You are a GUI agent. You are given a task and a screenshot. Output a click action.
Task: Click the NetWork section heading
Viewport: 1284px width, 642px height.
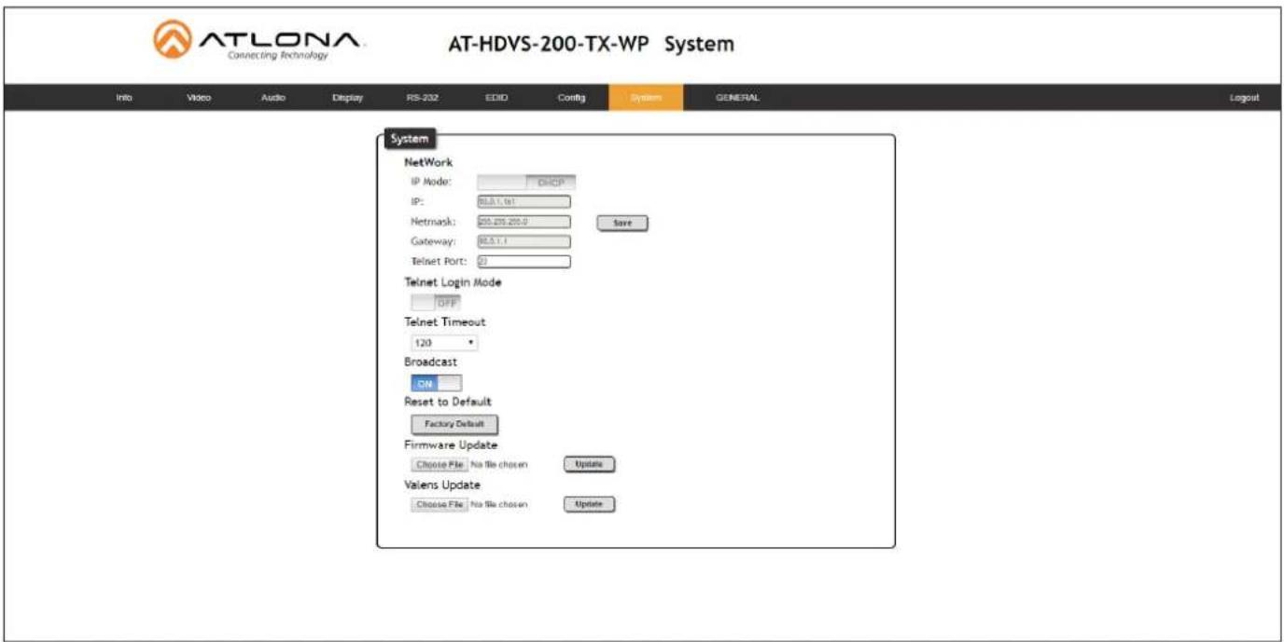pyautogui.click(x=428, y=162)
